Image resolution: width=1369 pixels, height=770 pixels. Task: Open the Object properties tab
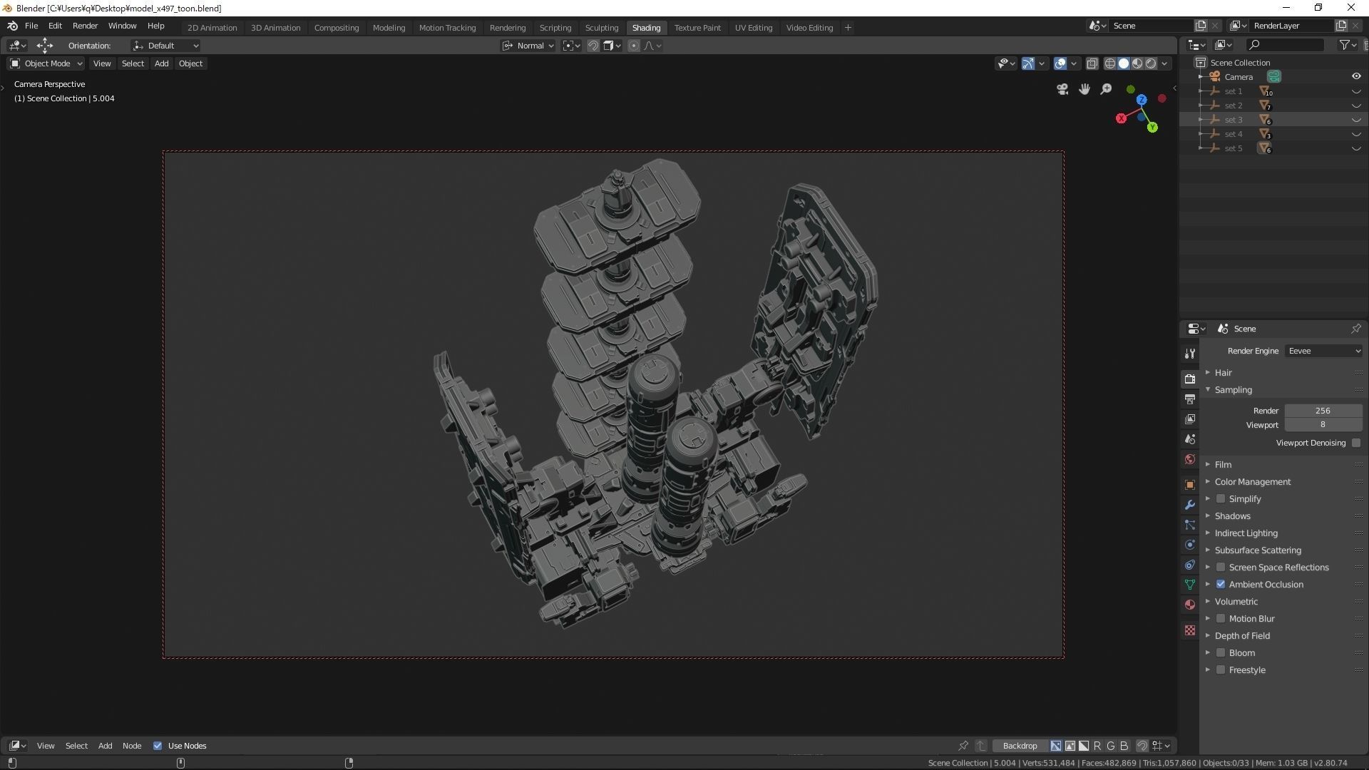point(1189,485)
